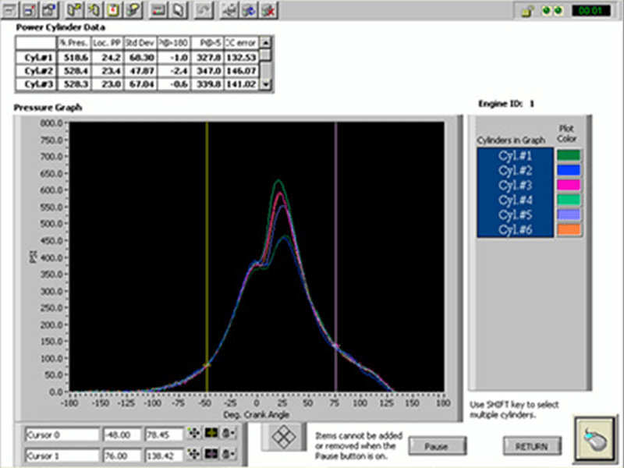Click Cursor 1 Y value 138.42 field
The image size is (624, 468).
(164, 456)
